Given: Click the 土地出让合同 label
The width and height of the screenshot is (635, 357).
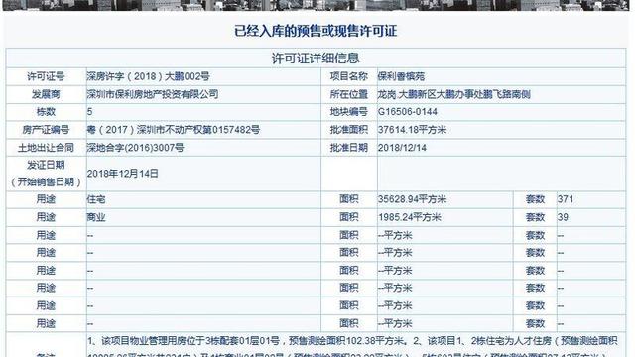Looking at the screenshot, I should tap(46, 148).
